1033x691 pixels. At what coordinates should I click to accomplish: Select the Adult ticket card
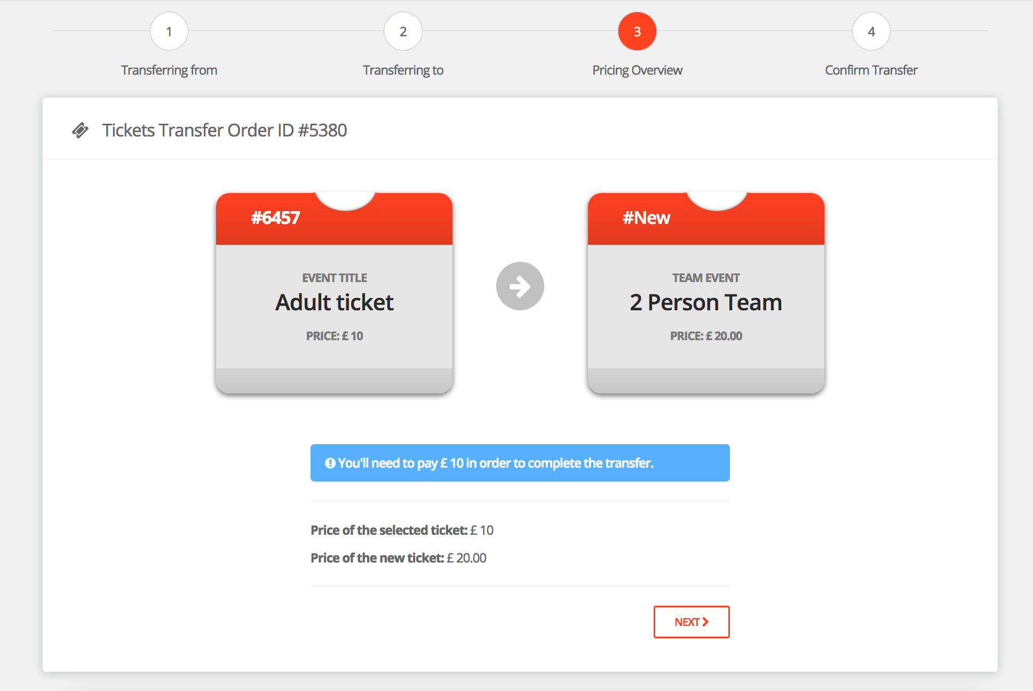(334, 303)
